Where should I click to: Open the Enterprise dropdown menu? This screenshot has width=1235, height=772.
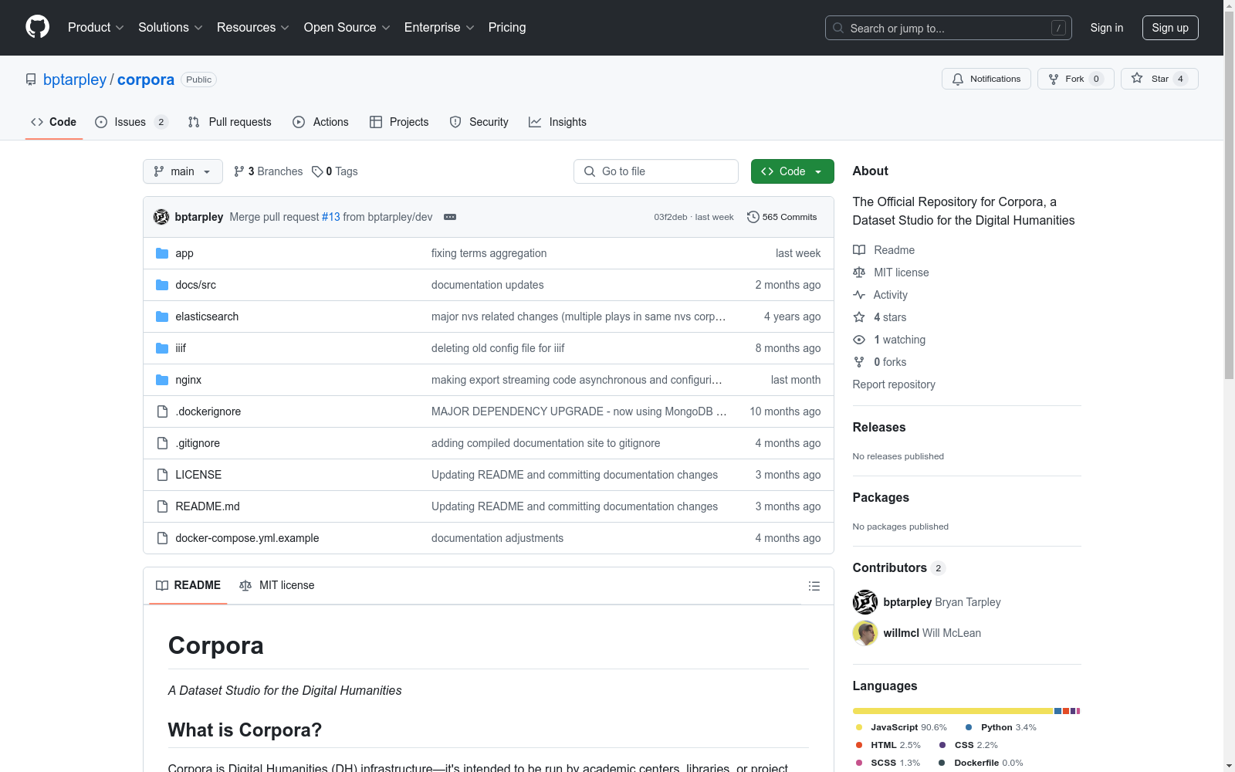point(439,28)
